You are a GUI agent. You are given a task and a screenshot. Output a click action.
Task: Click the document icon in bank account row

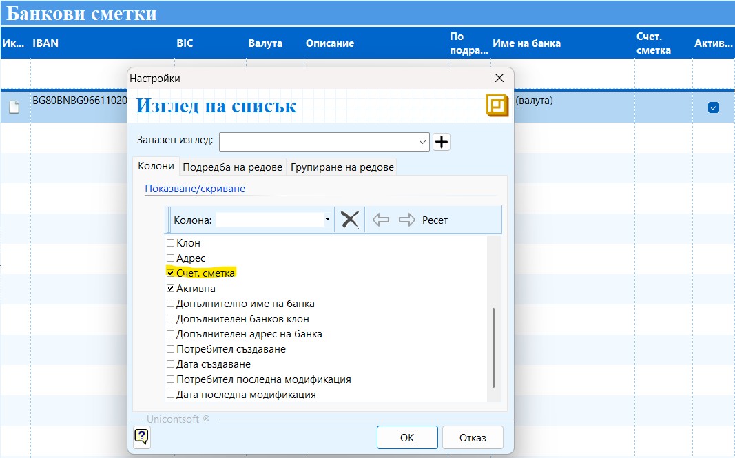[x=14, y=107]
